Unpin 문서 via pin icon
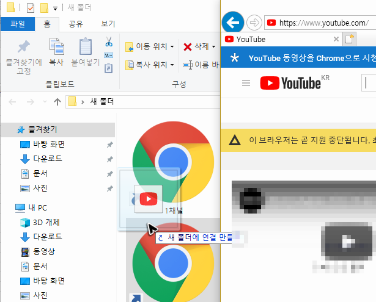Viewport: 376px width, 302px height. (110, 174)
